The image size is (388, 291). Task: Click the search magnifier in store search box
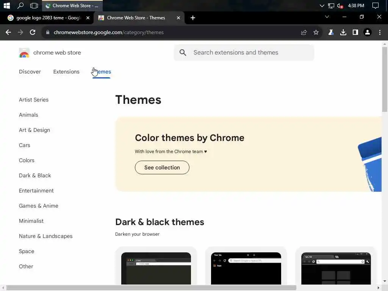tap(183, 52)
